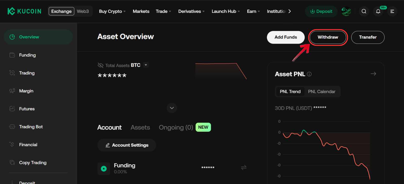Viewport: 404px width, 184px height.
Task: Click the Add Funds button
Action: tap(286, 37)
